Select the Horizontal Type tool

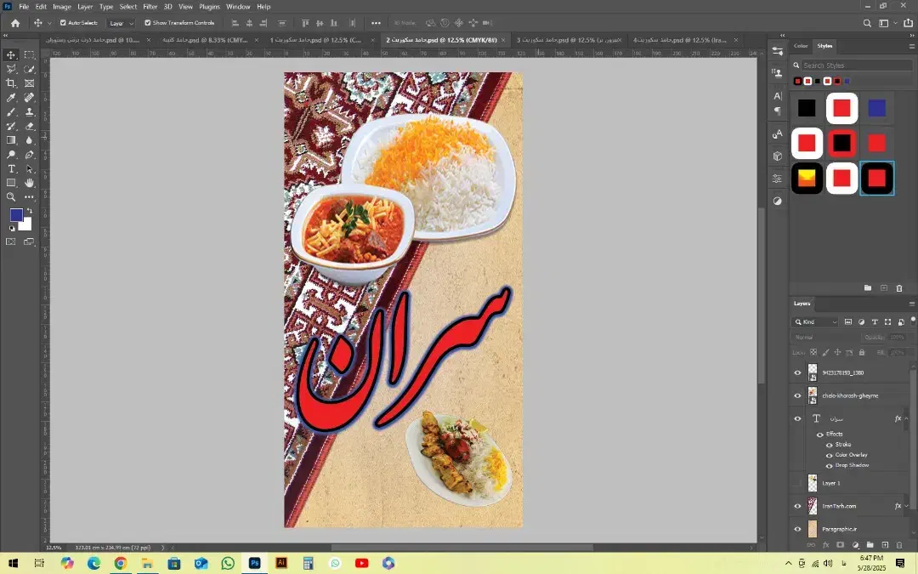[11, 168]
